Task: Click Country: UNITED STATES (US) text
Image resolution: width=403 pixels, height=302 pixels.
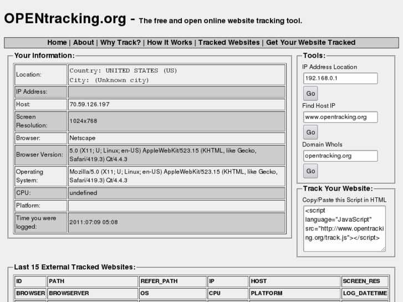Action: [123, 70]
